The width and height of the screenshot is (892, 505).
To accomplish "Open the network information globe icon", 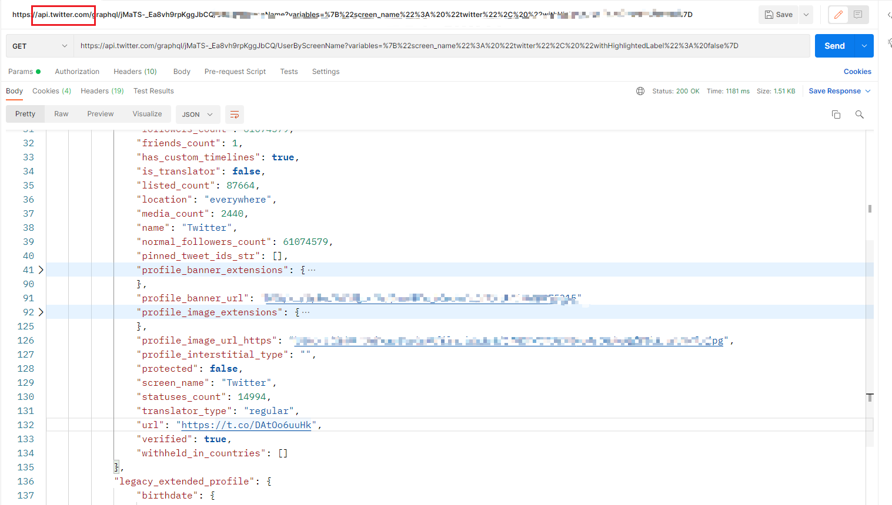I will [640, 91].
